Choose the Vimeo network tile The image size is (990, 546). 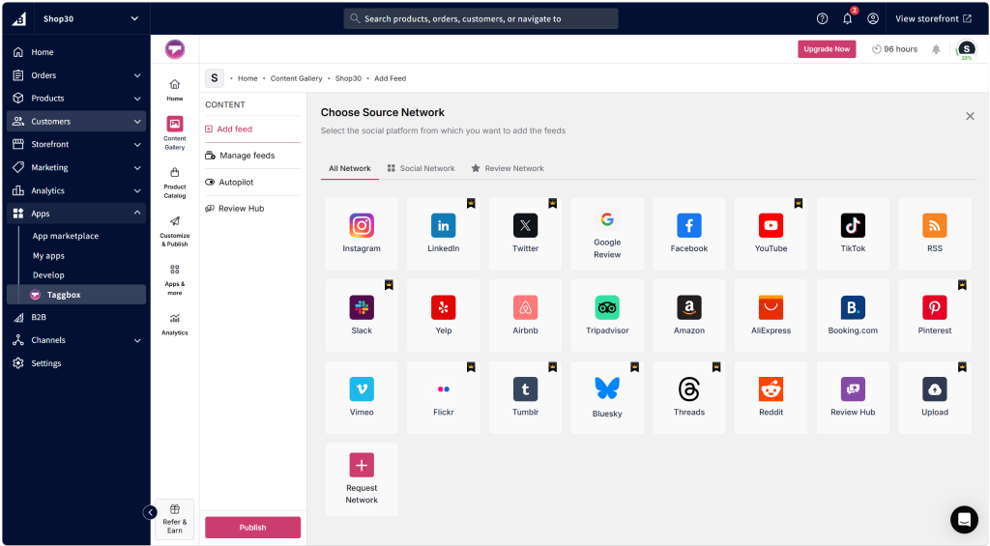coord(362,397)
